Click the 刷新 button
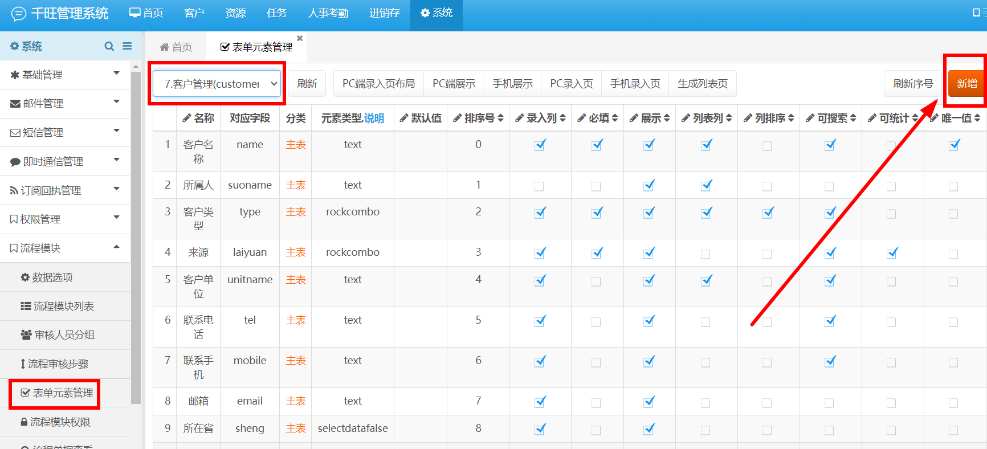The image size is (987, 449). tap(307, 84)
